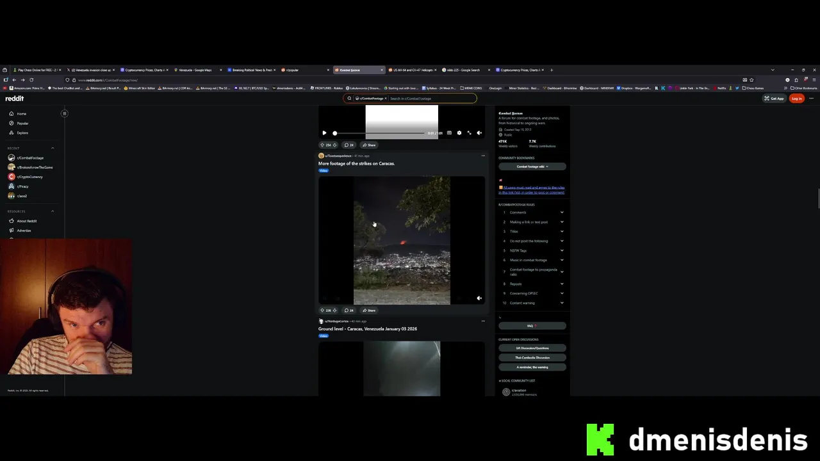
Task: Expand rule 4 Do not post the following
Action: click(532, 241)
